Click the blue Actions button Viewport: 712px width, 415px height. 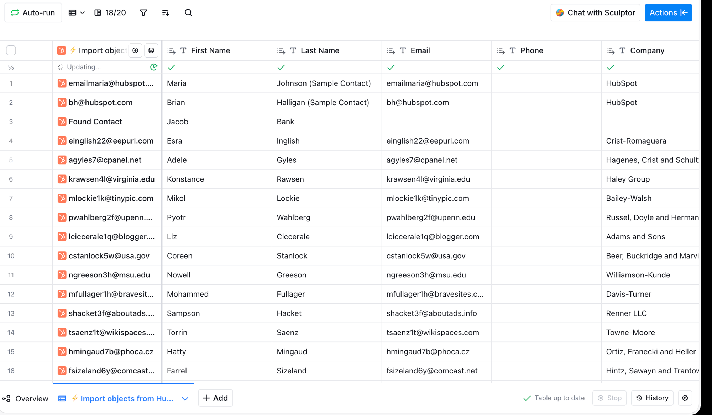click(668, 13)
